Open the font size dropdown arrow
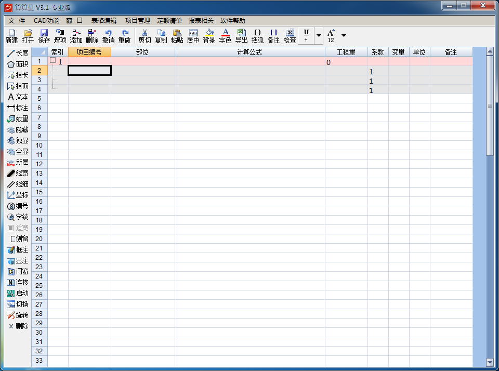 (x=344, y=35)
